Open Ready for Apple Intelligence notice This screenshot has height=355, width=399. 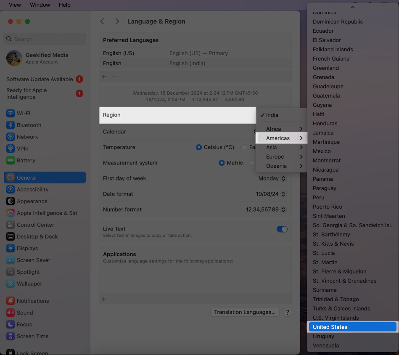point(45,93)
